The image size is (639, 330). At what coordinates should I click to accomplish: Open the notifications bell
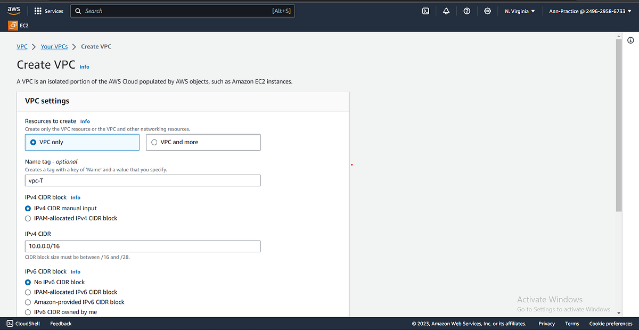(x=446, y=11)
